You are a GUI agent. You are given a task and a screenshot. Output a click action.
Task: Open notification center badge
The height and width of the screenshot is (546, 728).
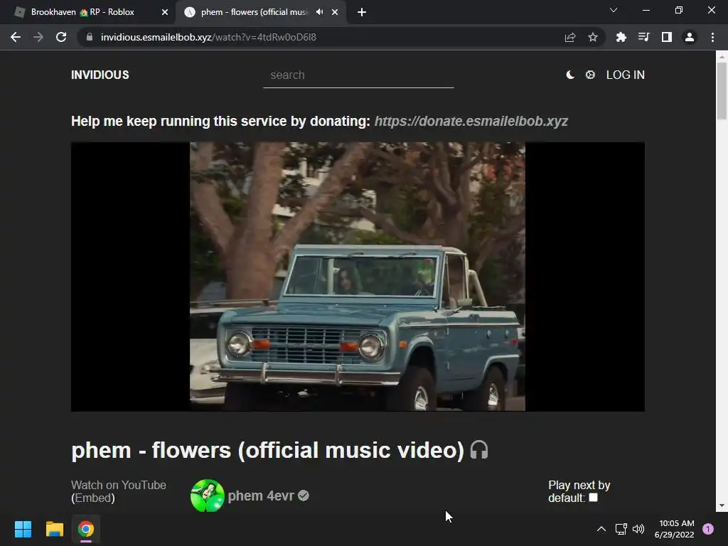[708, 529]
